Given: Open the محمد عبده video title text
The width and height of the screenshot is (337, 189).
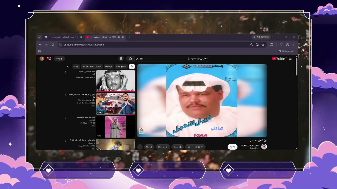Looking at the screenshot, I should 88,71.
